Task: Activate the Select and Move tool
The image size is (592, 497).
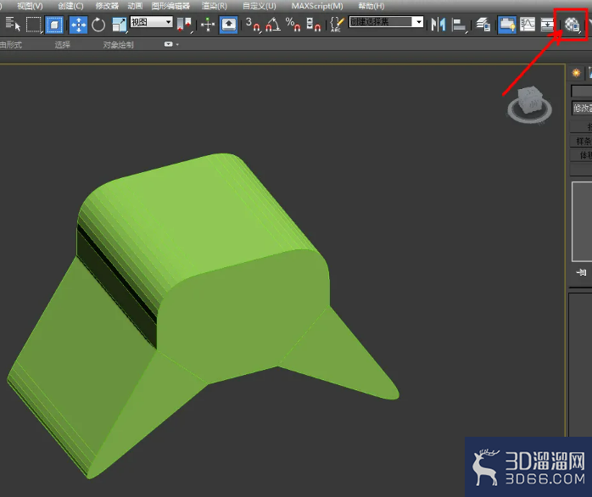Action: coord(79,25)
